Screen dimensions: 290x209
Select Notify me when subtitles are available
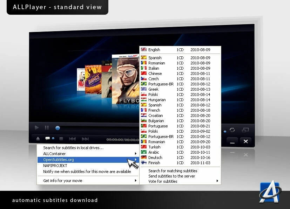click(88, 172)
